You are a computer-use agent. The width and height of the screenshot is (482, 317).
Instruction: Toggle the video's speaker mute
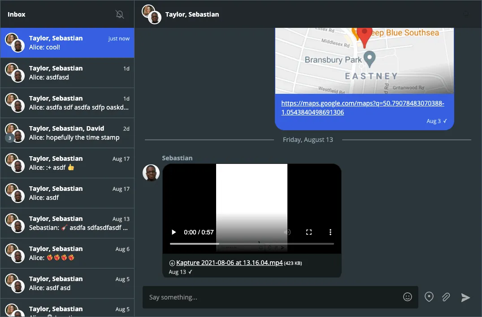pos(287,232)
